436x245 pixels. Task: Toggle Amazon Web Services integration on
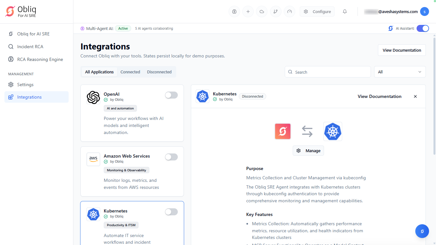pos(171,157)
